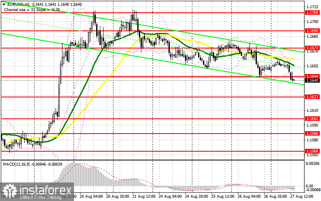Click the EURUSD,H1 chart title text
This screenshot has width=321, height=201.
pyautogui.click(x=18, y=4)
